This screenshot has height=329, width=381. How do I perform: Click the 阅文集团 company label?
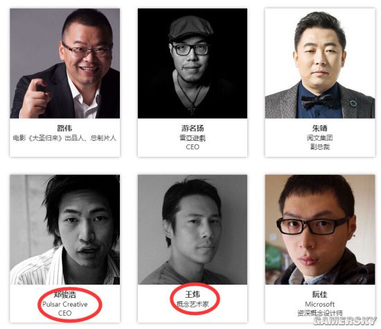pyautogui.click(x=320, y=138)
